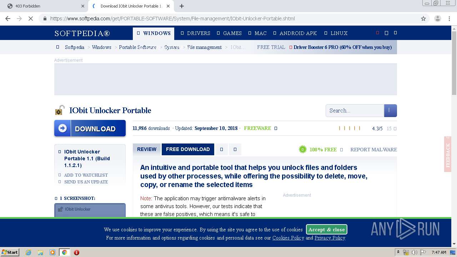The width and height of the screenshot is (457, 257).
Task: Click the Accept & close cookies button
Action: click(x=327, y=230)
